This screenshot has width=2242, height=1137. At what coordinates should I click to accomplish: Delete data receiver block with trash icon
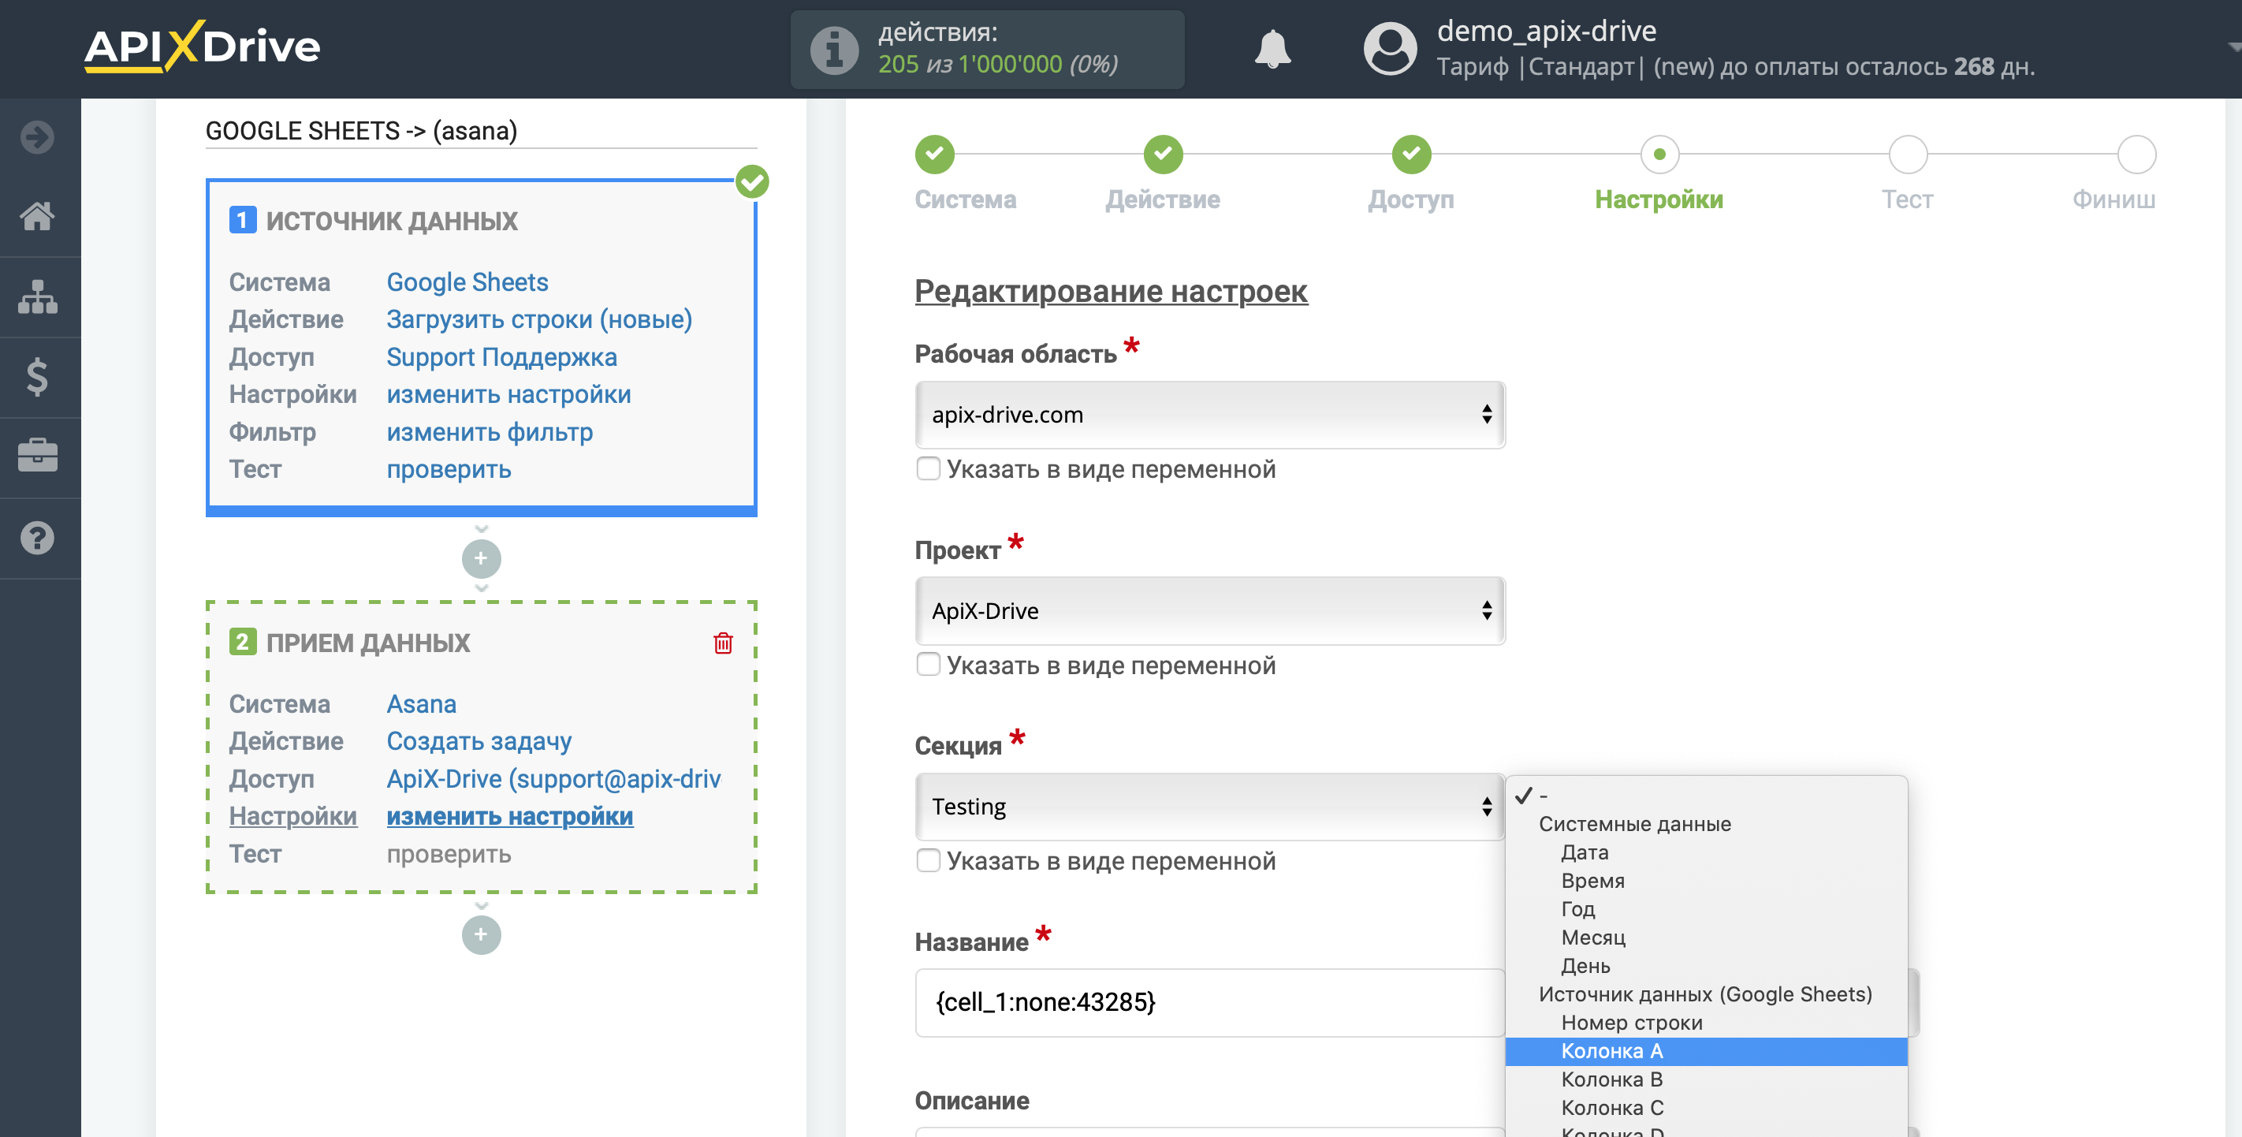(x=722, y=643)
